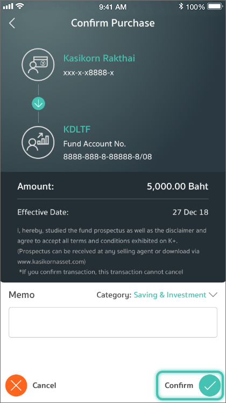Tap the Confirm text label
The image size is (226, 403).
179,385
